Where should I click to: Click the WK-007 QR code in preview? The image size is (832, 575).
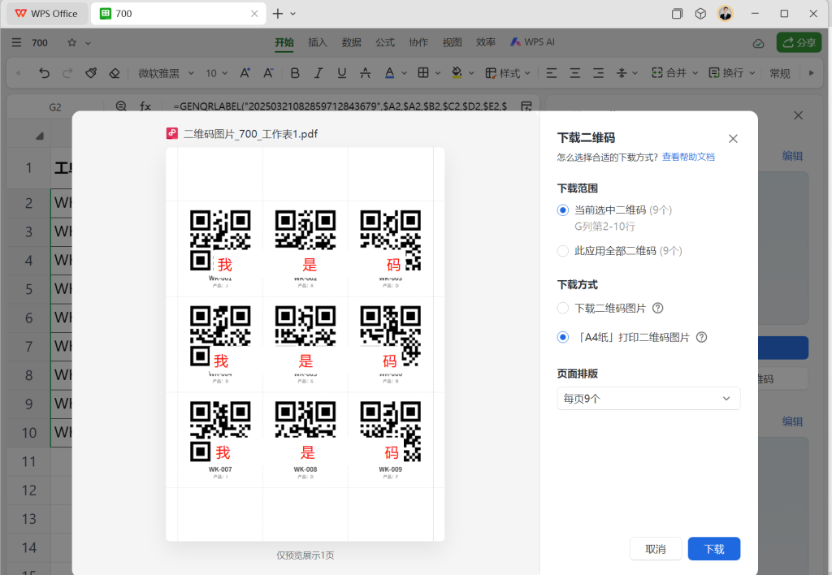[x=220, y=431]
